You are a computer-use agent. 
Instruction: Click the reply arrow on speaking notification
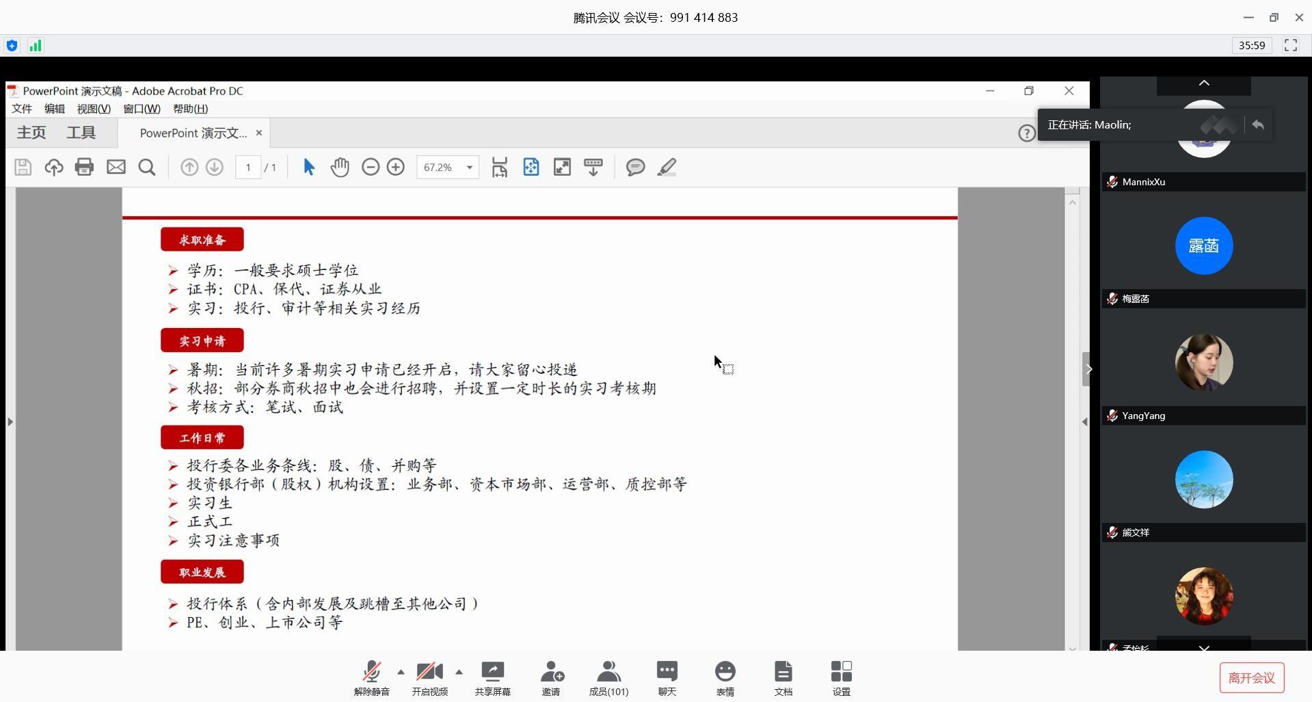[x=1258, y=125]
